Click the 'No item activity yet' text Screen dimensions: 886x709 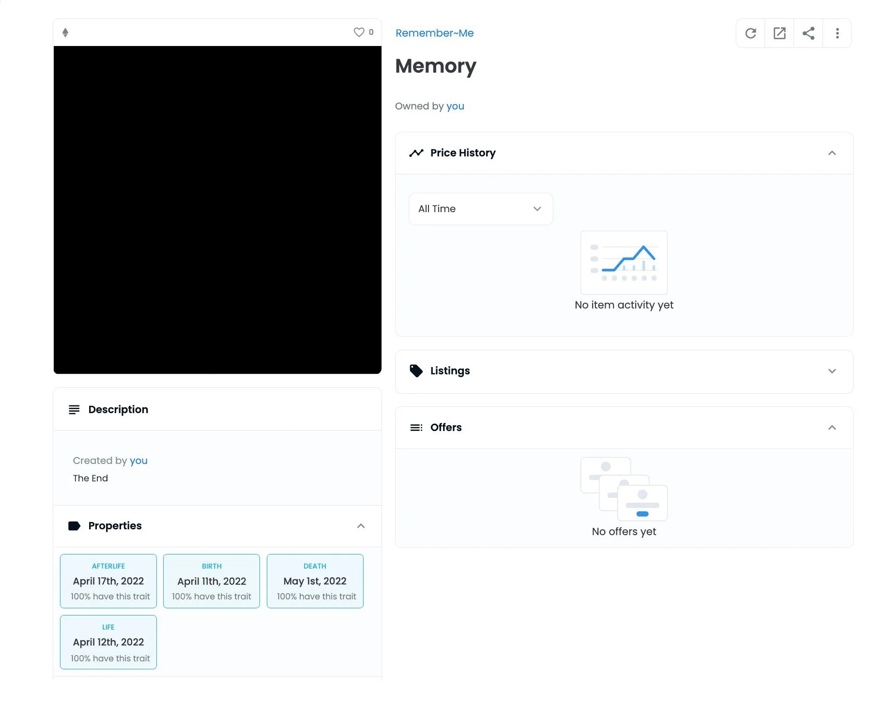624,305
